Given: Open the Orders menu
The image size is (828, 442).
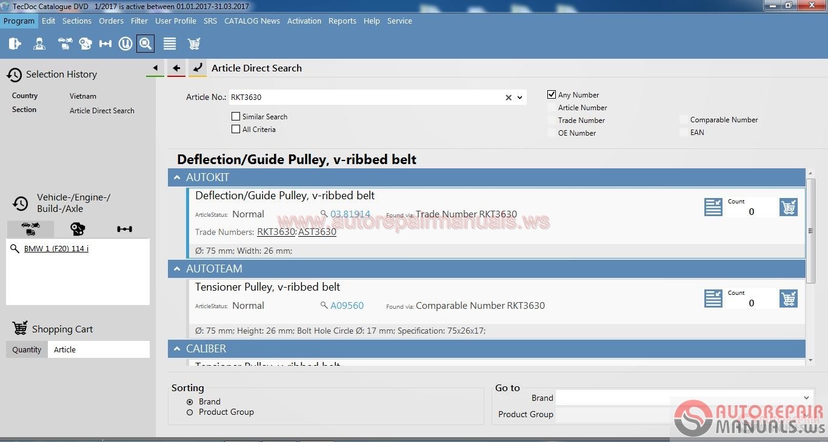Looking at the screenshot, I should pos(112,21).
